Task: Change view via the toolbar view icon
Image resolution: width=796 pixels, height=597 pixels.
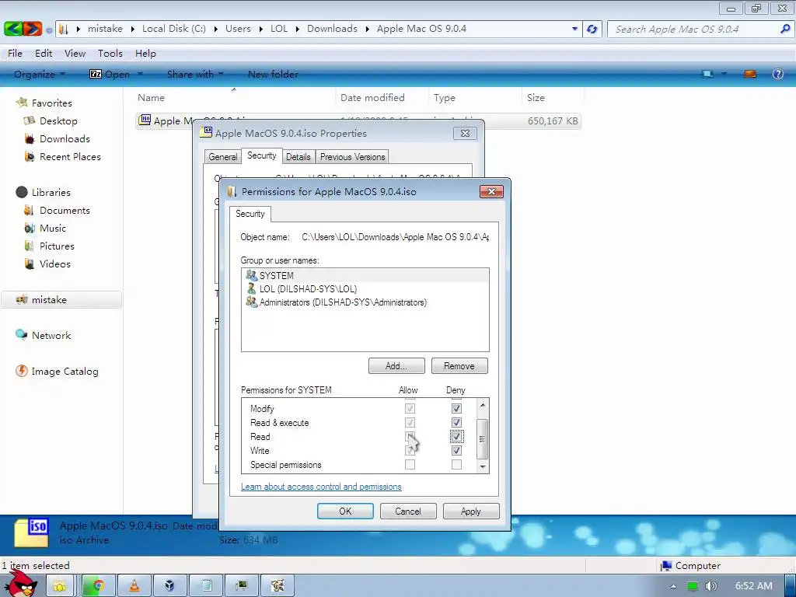Action: click(x=707, y=74)
